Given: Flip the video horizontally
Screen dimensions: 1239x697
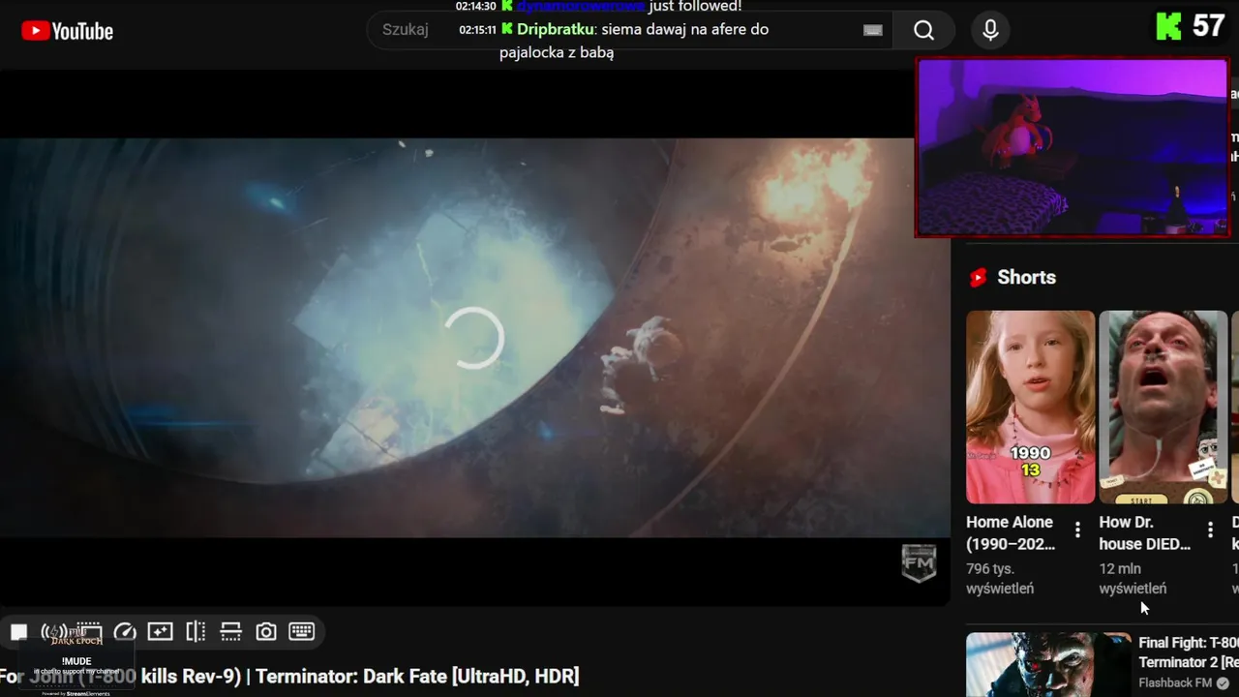Looking at the screenshot, I should pos(196,632).
